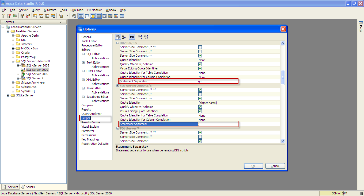Check SQL Server 2000/5/8 Comment // checkbox
Screen dimensions: 364x196
click(200, 94)
